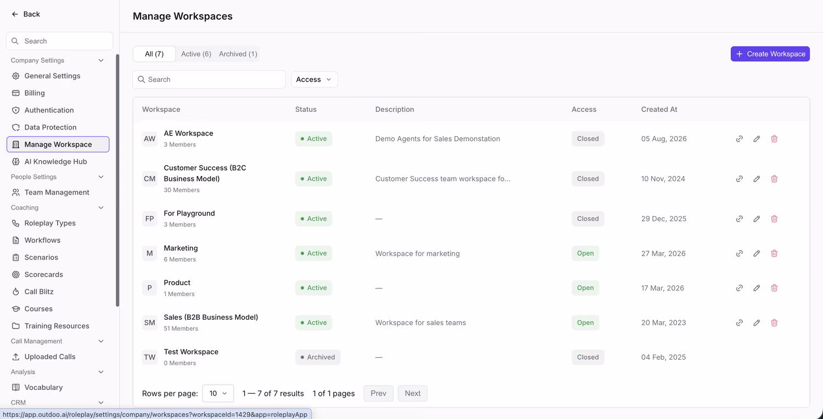The image size is (823, 419).
Task: Click Open access badge in Product row
Action: 585,288
